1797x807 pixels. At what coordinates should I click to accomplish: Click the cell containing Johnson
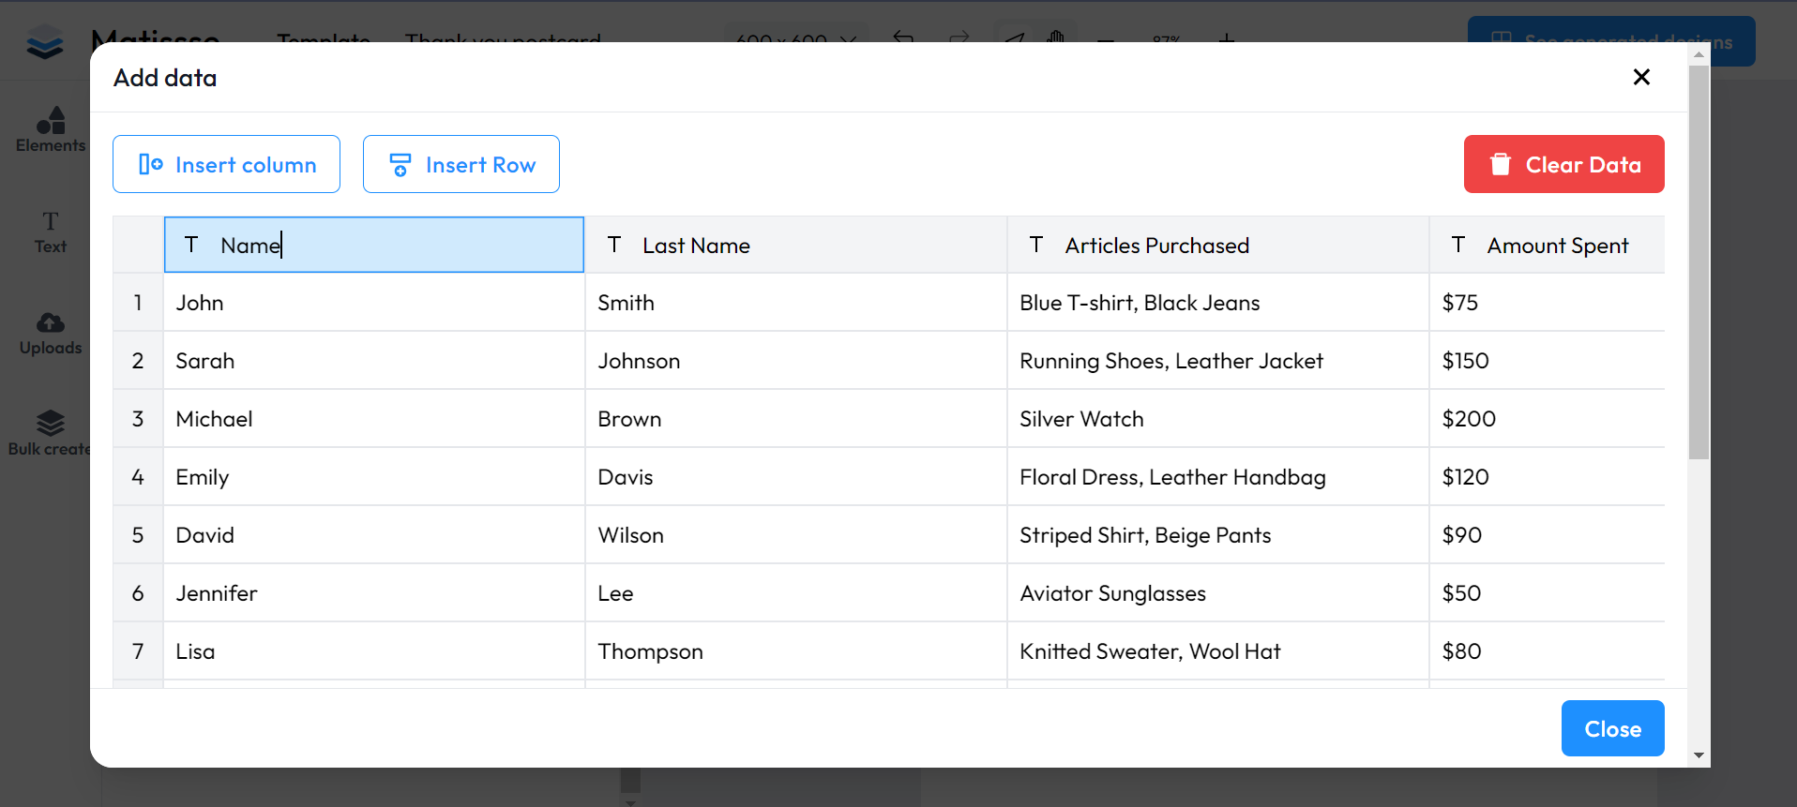(x=796, y=361)
